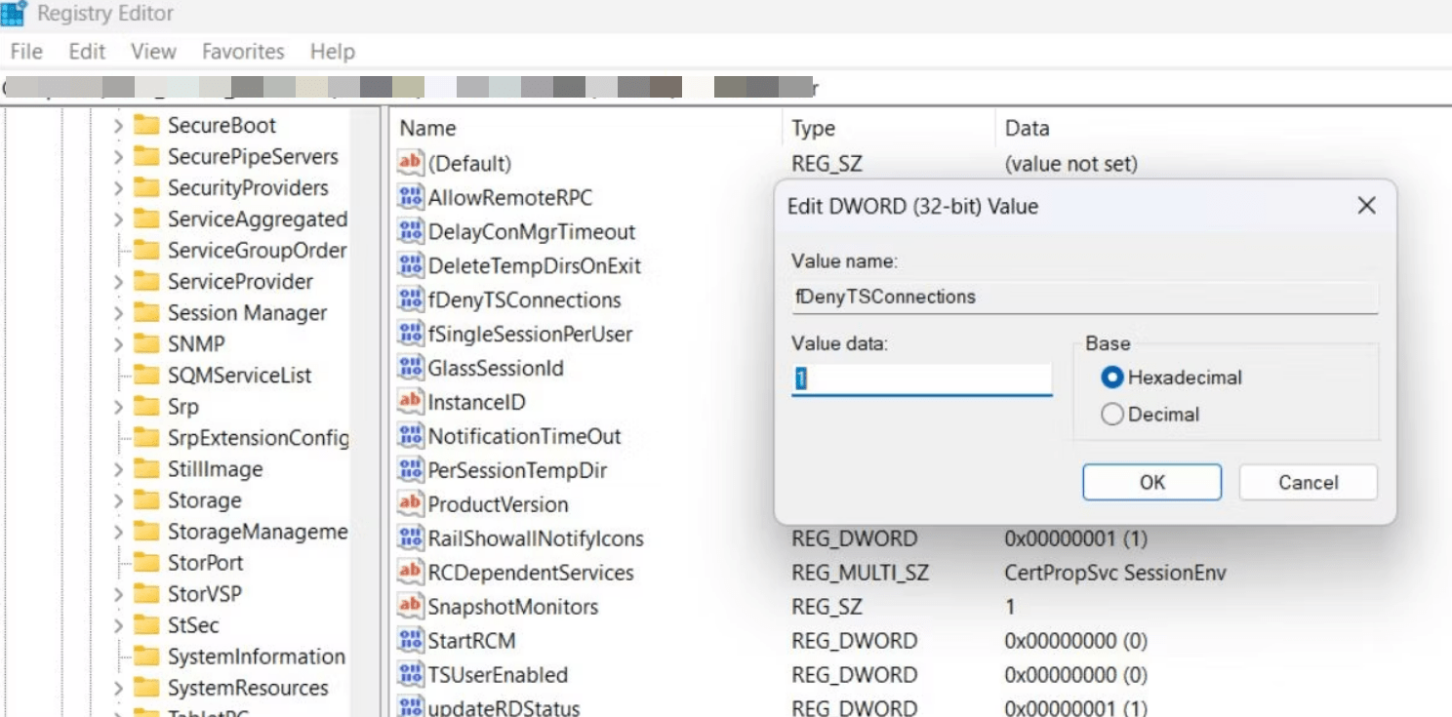Image resolution: width=1452 pixels, height=717 pixels.
Task: Click the StartRCM DWORD value icon
Action: (410, 641)
